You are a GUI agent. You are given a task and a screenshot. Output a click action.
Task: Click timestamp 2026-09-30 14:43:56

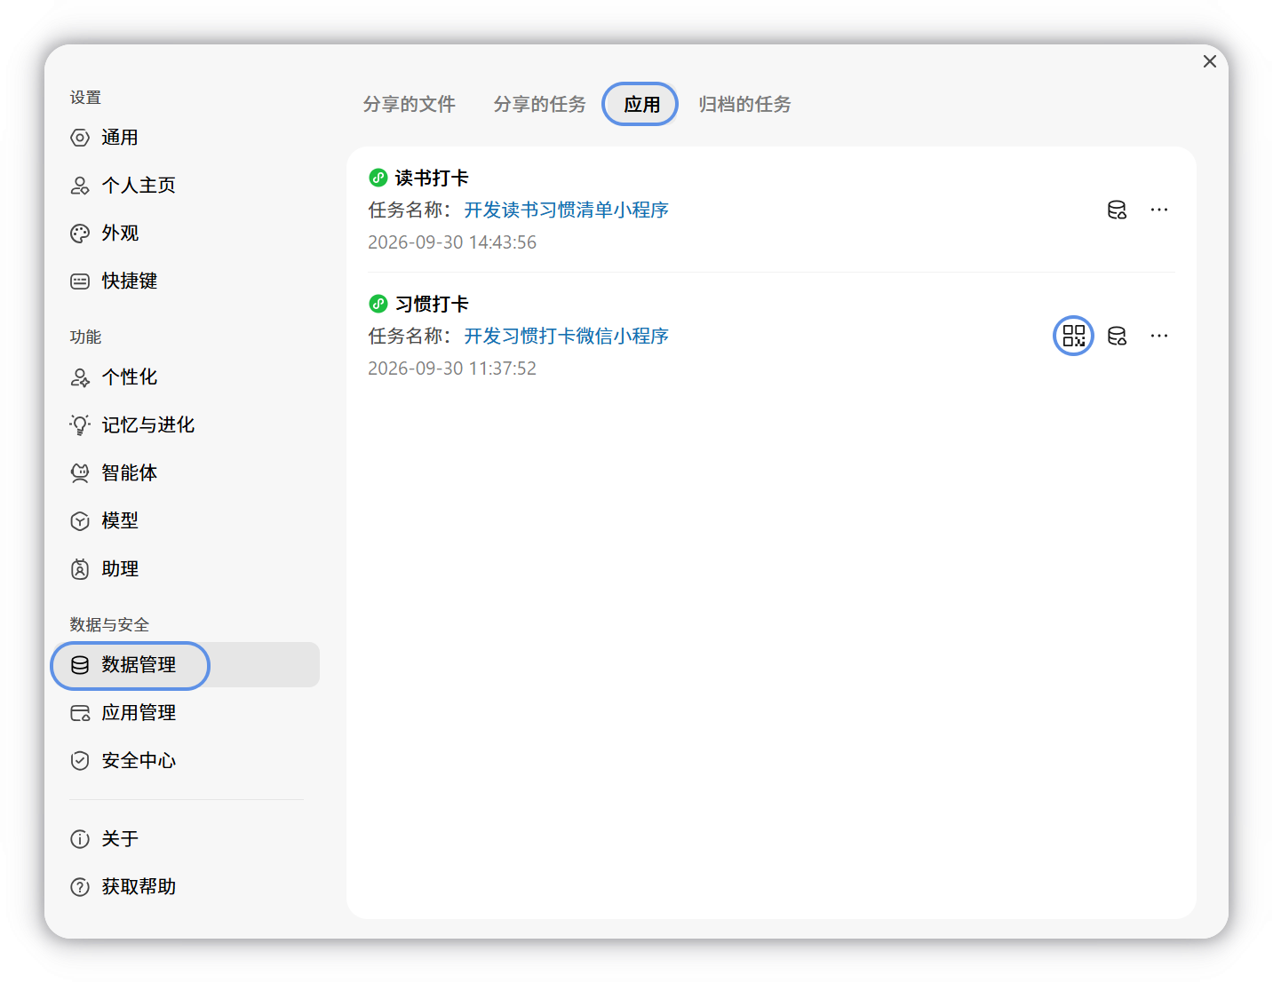click(452, 242)
